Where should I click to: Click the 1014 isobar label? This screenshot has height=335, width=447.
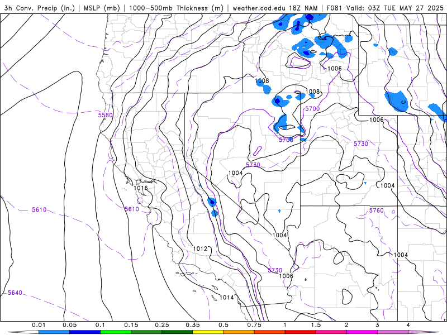tap(227, 298)
